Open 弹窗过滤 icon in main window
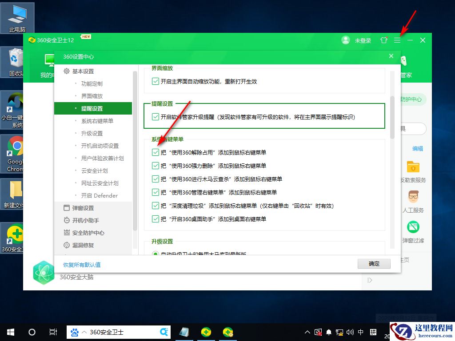The width and height of the screenshot is (455, 341). coord(413,227)
